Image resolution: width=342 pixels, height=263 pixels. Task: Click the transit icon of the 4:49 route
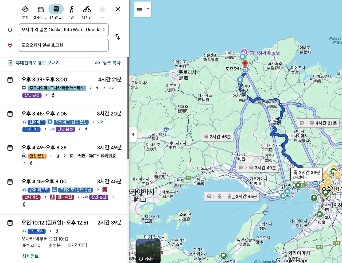(x=10, y=148)
